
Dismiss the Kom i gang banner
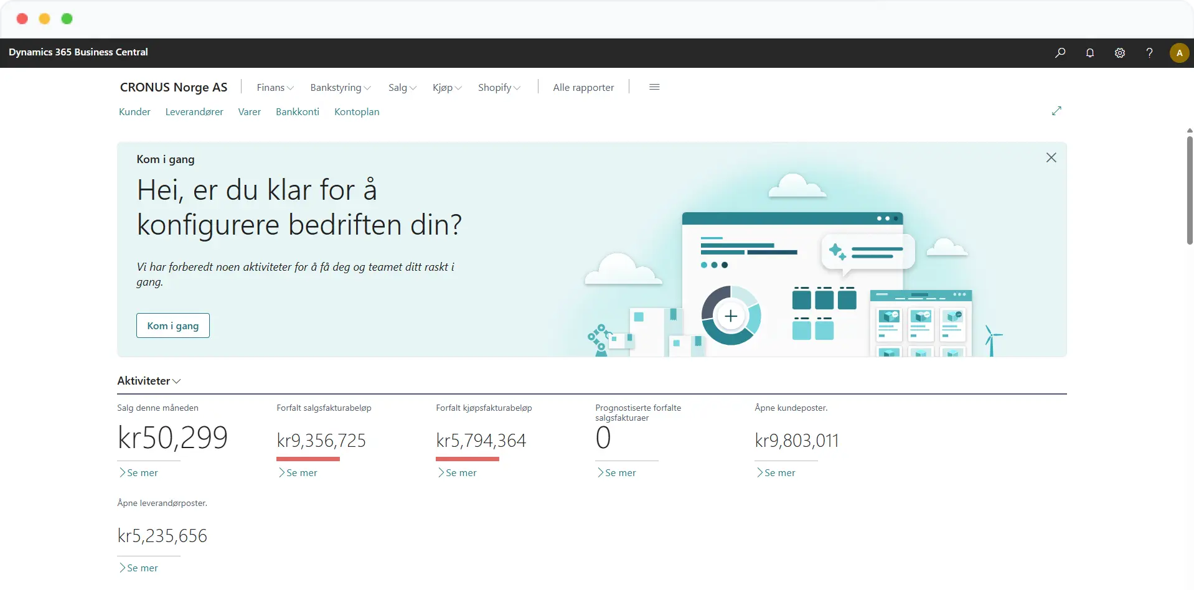pyautogui.click(x=1051, y=158)
